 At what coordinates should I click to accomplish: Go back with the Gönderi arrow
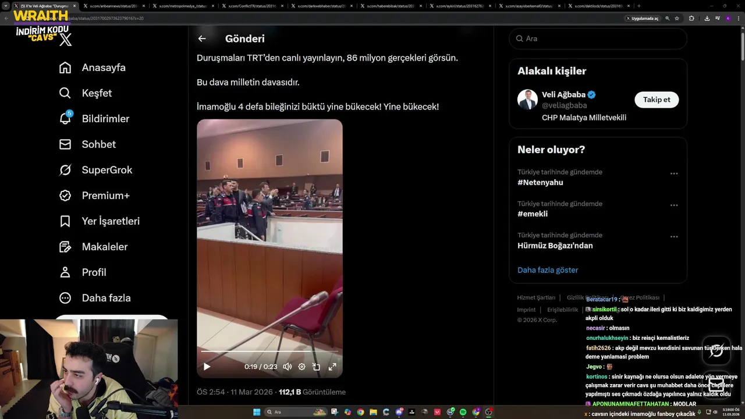202,38
